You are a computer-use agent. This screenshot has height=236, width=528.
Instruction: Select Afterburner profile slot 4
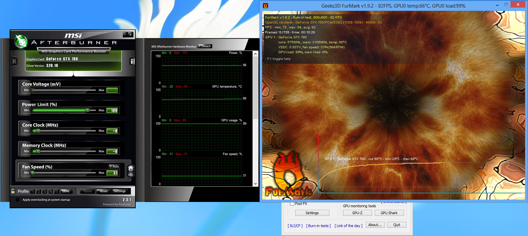click(x=51, y=191)
